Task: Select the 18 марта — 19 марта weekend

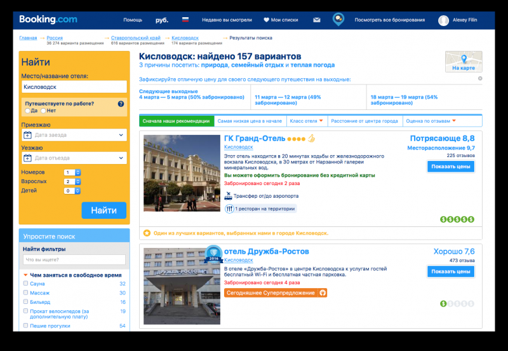Action: point(404,100)
